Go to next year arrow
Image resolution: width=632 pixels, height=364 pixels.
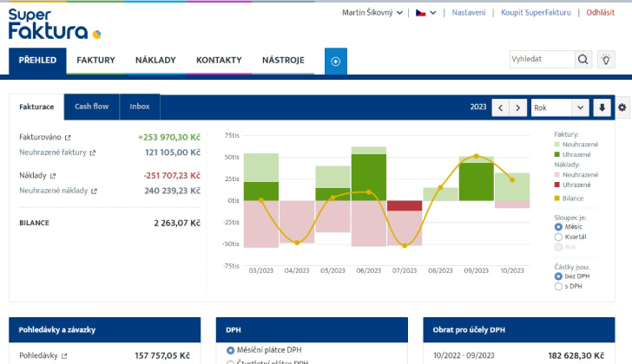518,107
